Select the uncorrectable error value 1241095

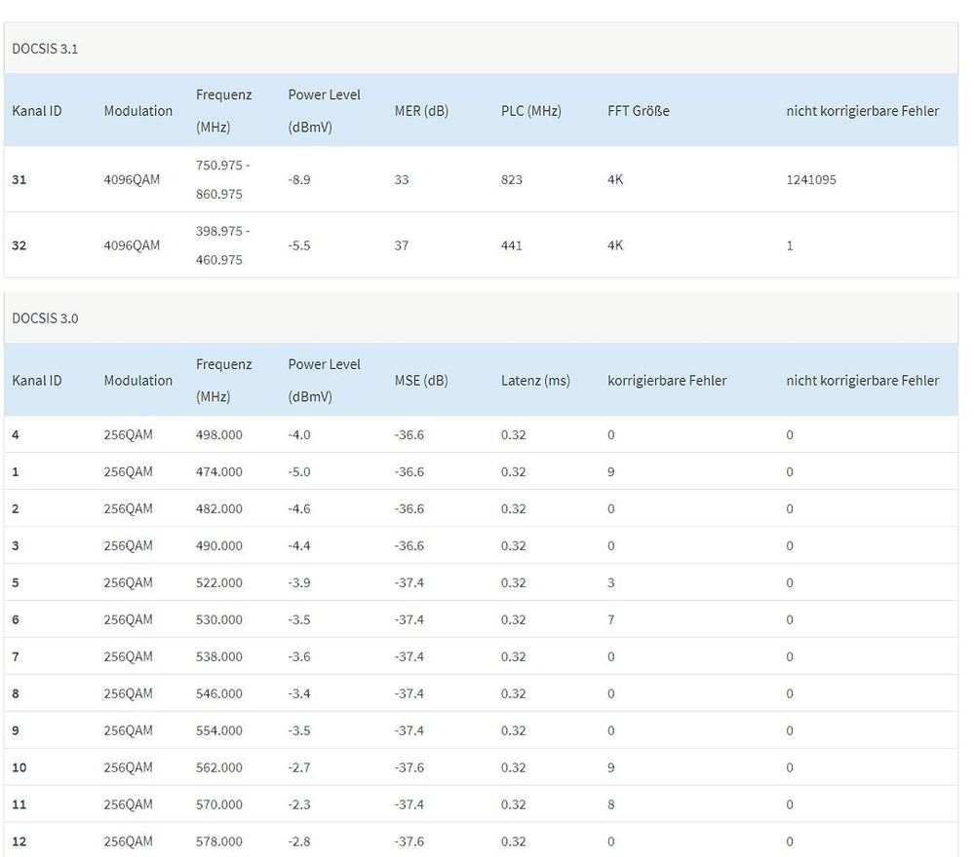tap(811, 179)
